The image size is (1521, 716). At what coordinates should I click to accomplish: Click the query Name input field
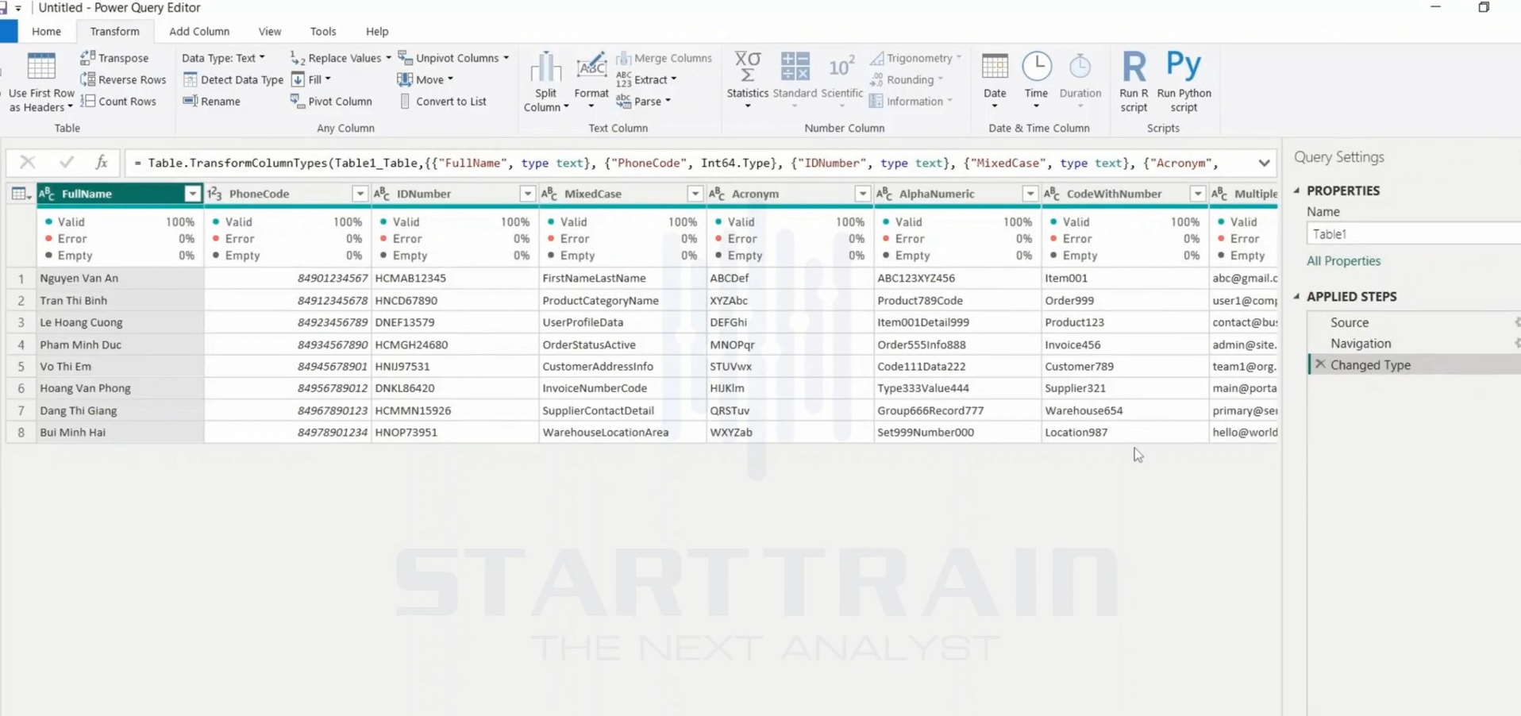point(1413,234)
